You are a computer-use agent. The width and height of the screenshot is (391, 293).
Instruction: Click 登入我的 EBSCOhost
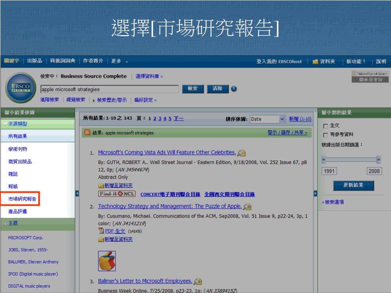tap(279, 61)
